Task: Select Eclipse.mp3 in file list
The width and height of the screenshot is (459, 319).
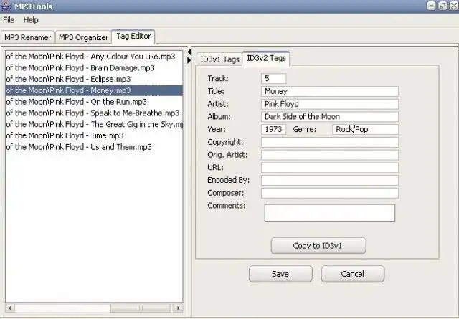Action: point(94,79)
